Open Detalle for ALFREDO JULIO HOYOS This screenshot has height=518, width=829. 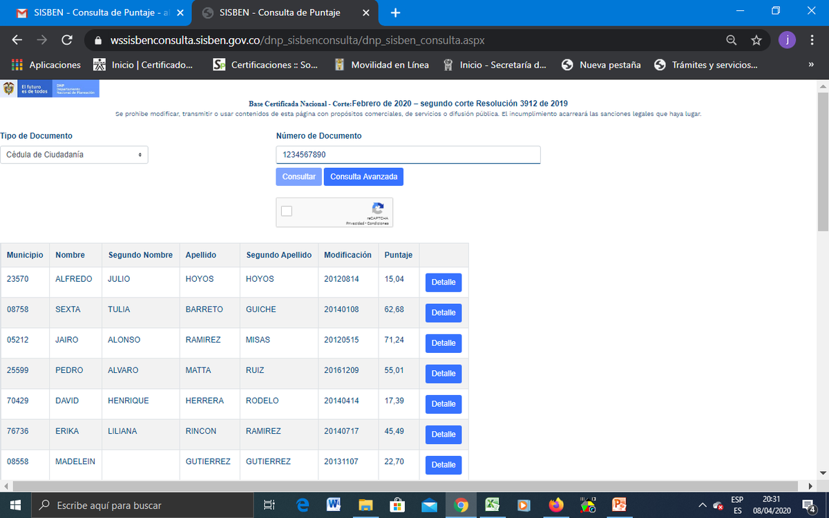pos(444,282)
